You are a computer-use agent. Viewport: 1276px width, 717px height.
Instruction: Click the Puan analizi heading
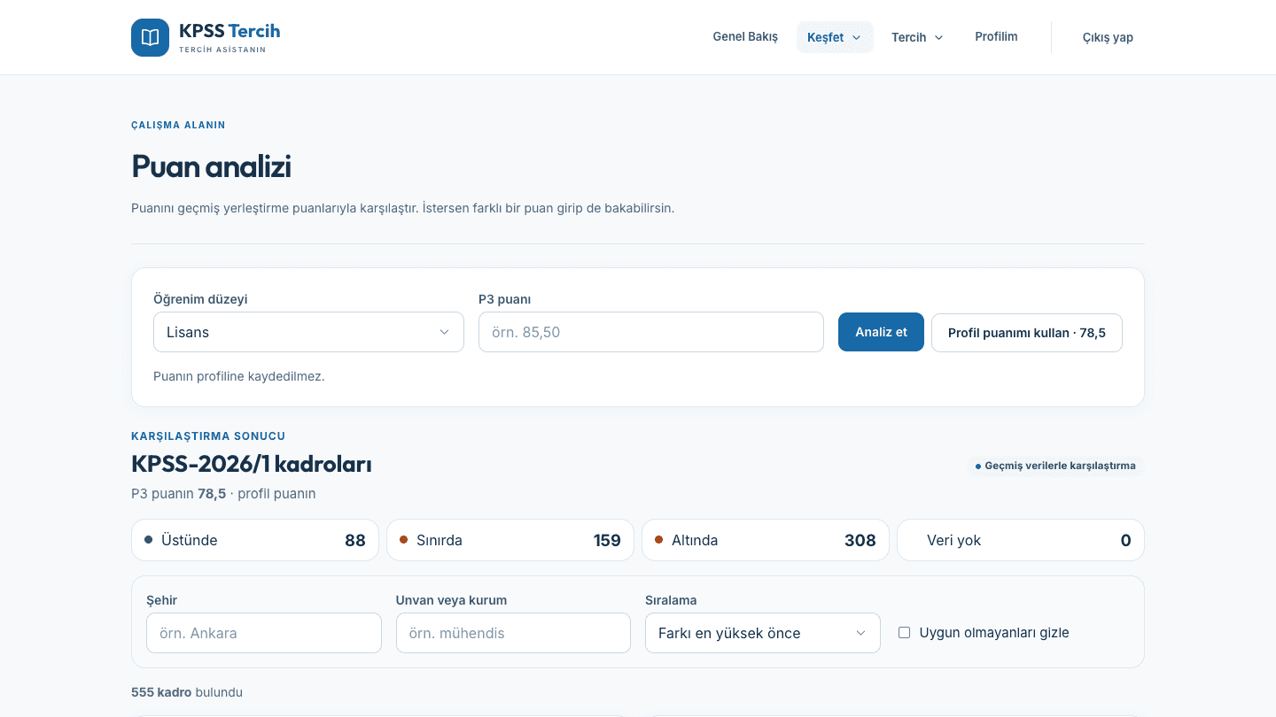pos(211,166)
